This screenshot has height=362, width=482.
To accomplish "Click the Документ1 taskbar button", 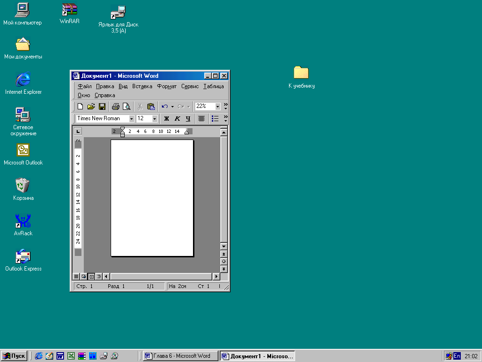I will 257,356.
